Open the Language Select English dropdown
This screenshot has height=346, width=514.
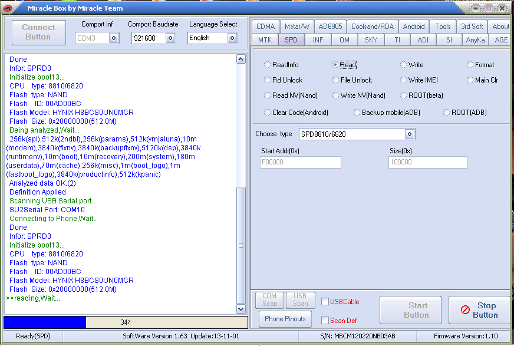click(232, 38)
